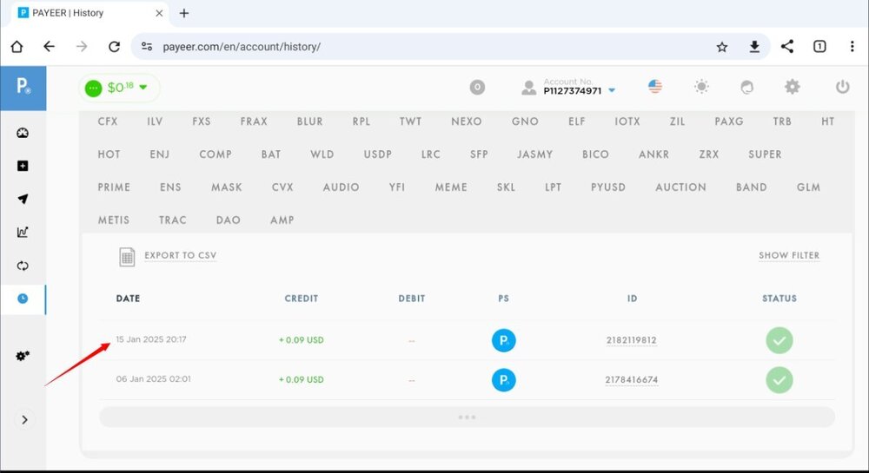Image resolution: width=869 pixels, height=473 pixels.
Task: Click the exchange arrows sidebar icon
Action: tap(23, 266)
